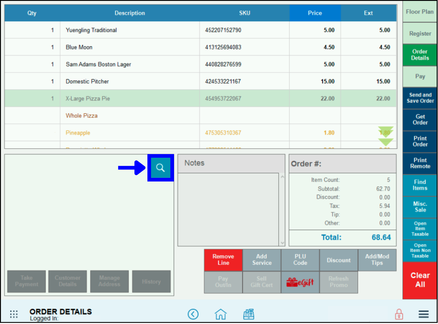Open the hamburger menu icon
This screenshot has height=324, width=438.
click(423, 314)
